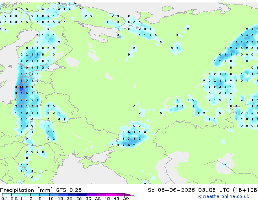Click the purple arrow tip above 50 mm

129,195
